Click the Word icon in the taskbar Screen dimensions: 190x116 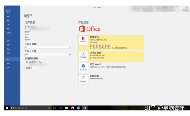pyautogui.click(x=85, y=108)
